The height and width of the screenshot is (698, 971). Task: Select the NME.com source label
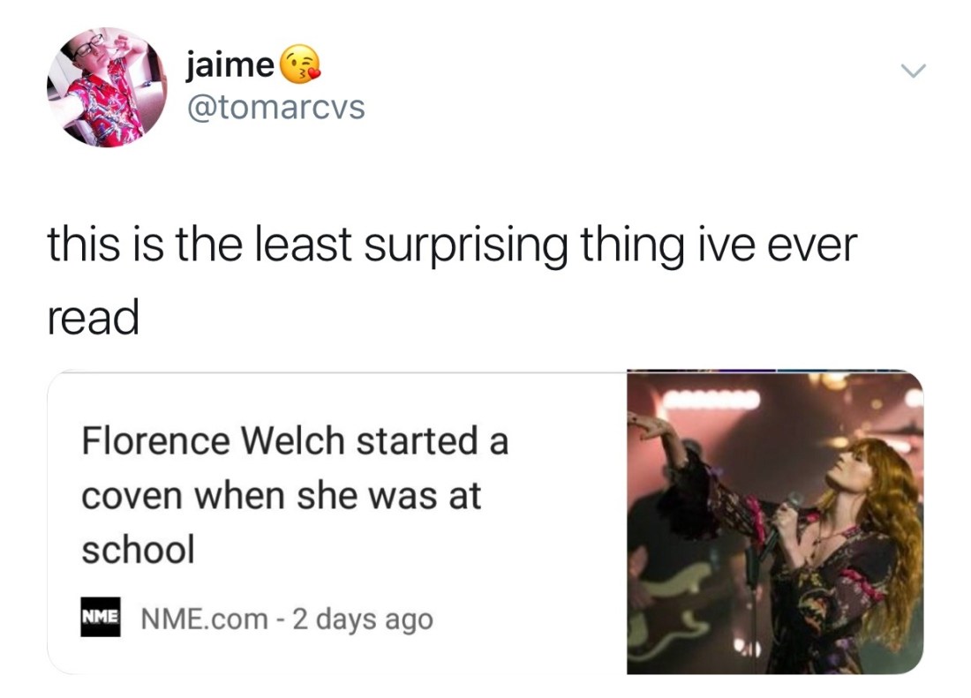tap(204, 619)
